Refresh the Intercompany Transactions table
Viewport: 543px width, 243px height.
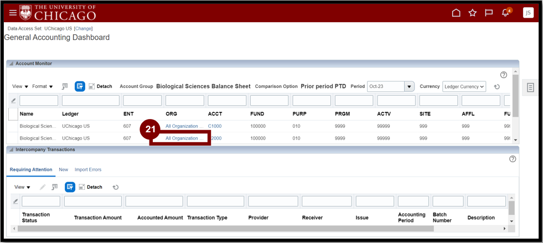[116, 187]
